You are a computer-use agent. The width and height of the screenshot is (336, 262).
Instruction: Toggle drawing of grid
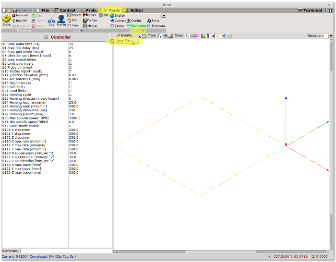pyautogui.click(x=192, y=36)
